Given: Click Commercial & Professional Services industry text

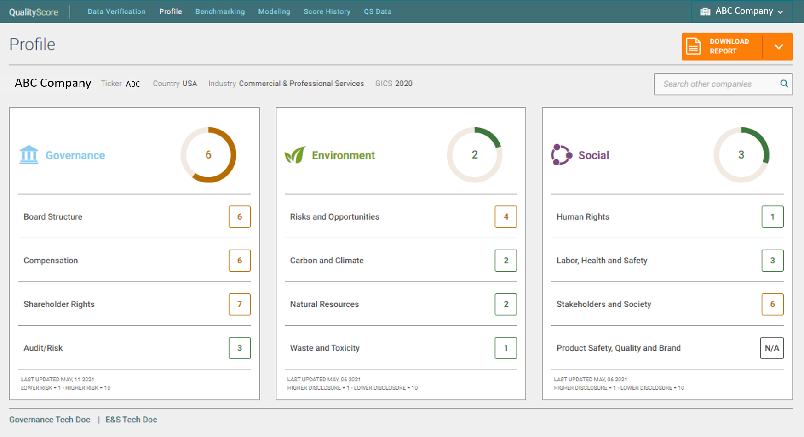Looking at the screenshot, I should click(x=301, y=84).
